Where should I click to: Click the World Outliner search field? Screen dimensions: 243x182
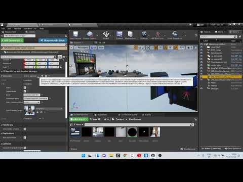coord(218,36)
